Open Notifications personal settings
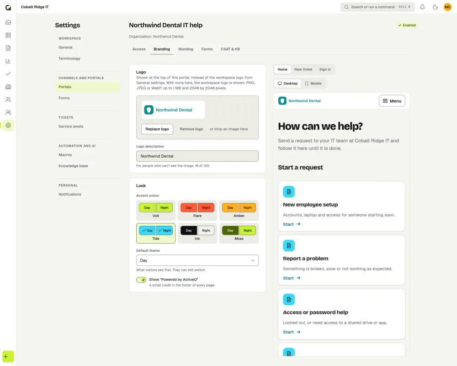457x366 pixels. (x=87, y=194)
